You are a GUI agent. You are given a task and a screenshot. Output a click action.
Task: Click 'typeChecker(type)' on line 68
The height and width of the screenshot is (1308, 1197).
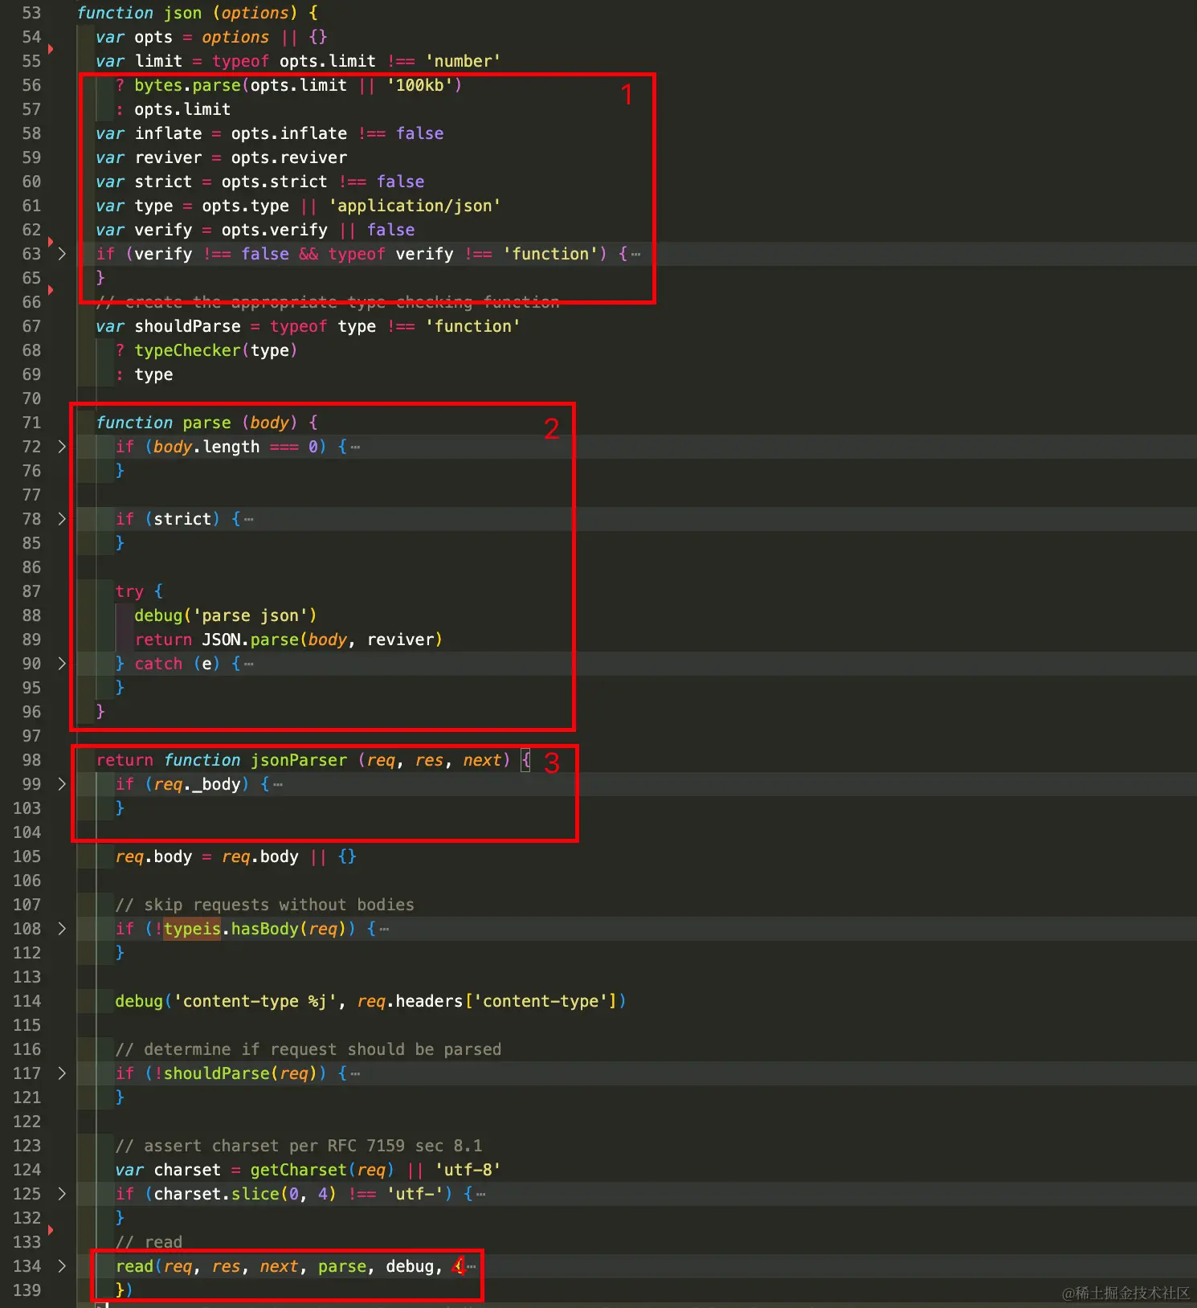(215, 350)
